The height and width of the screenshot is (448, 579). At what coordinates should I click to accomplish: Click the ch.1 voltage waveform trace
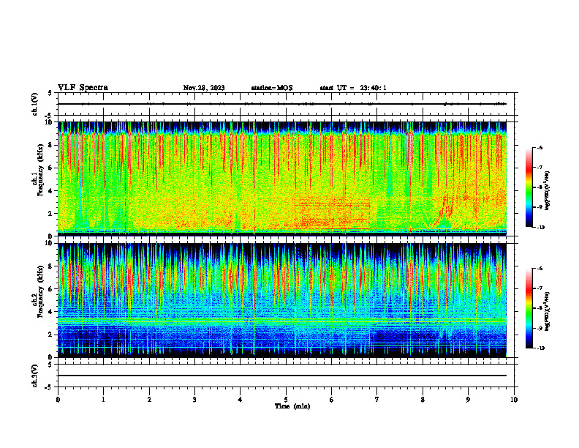tap(282, 104)
